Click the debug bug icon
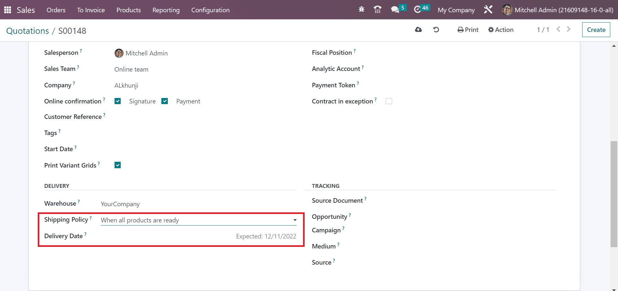618x291 pixels. (x=361, y=10)
